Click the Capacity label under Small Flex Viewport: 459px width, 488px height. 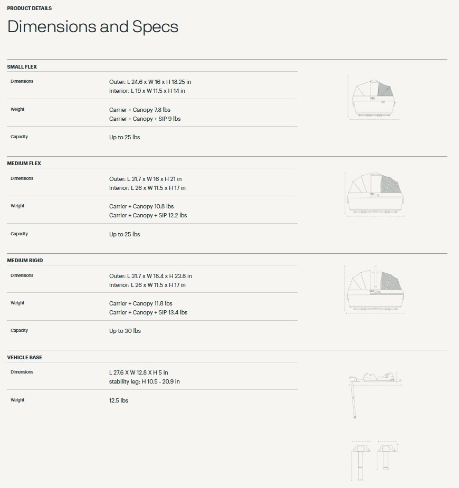click(x=19, y=137)
